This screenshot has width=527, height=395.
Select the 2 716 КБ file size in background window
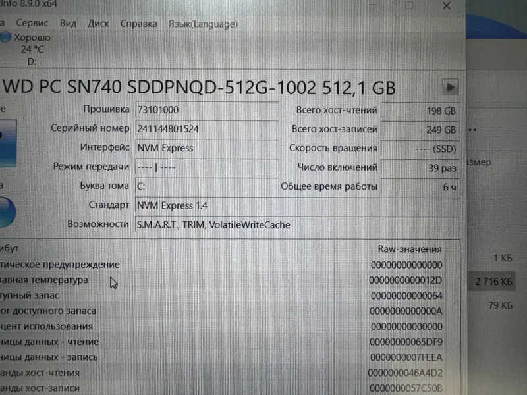pyautogui.click(x=493, y=282)
